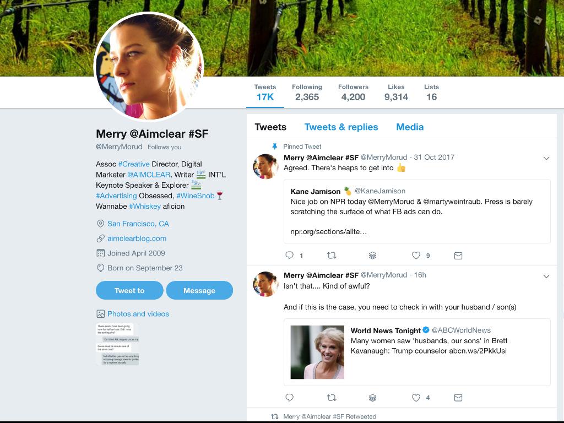
Task: Open the profile avatar photo
Action: [x=149, y=67]
